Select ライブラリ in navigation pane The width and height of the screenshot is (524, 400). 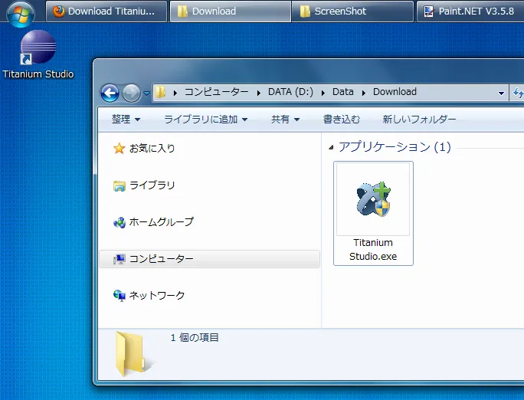[152, 185]
